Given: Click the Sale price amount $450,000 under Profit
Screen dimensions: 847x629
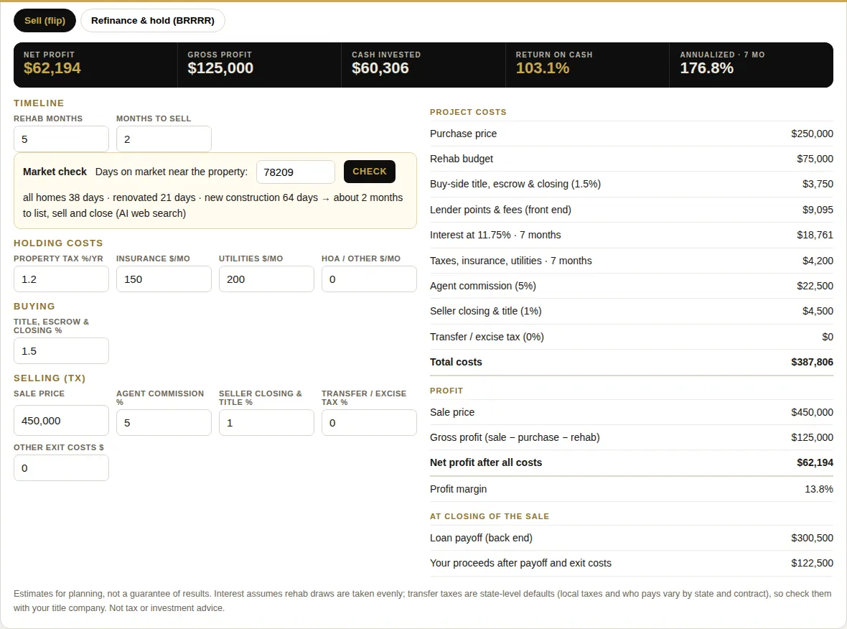Looking at the screenshot, I should tap(812, 412).
